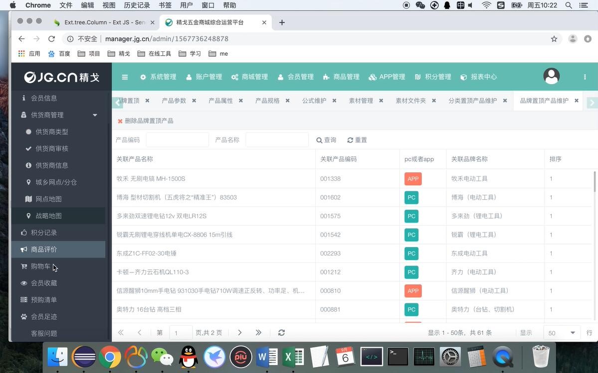Image resolution: width=598 pixels, height=373 pixels.
Task: Open 积分管理 menu
Action: tap(433, 77)
